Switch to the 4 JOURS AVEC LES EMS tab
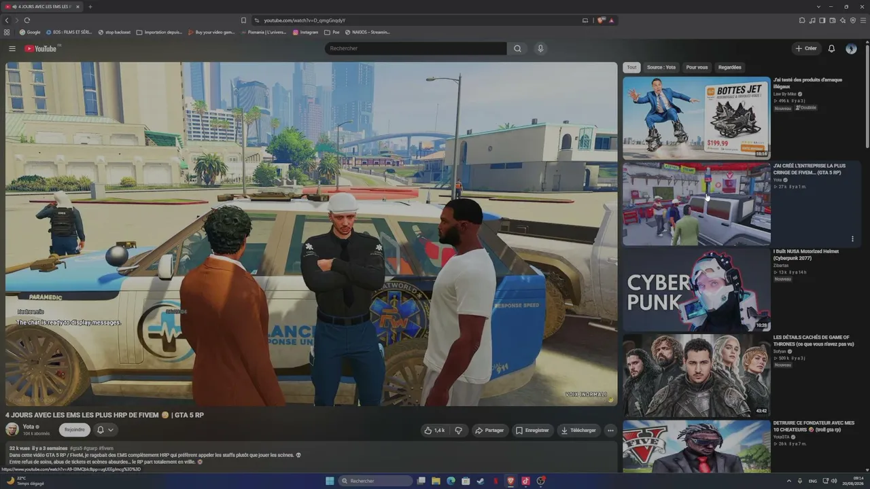 coord(42,7)
